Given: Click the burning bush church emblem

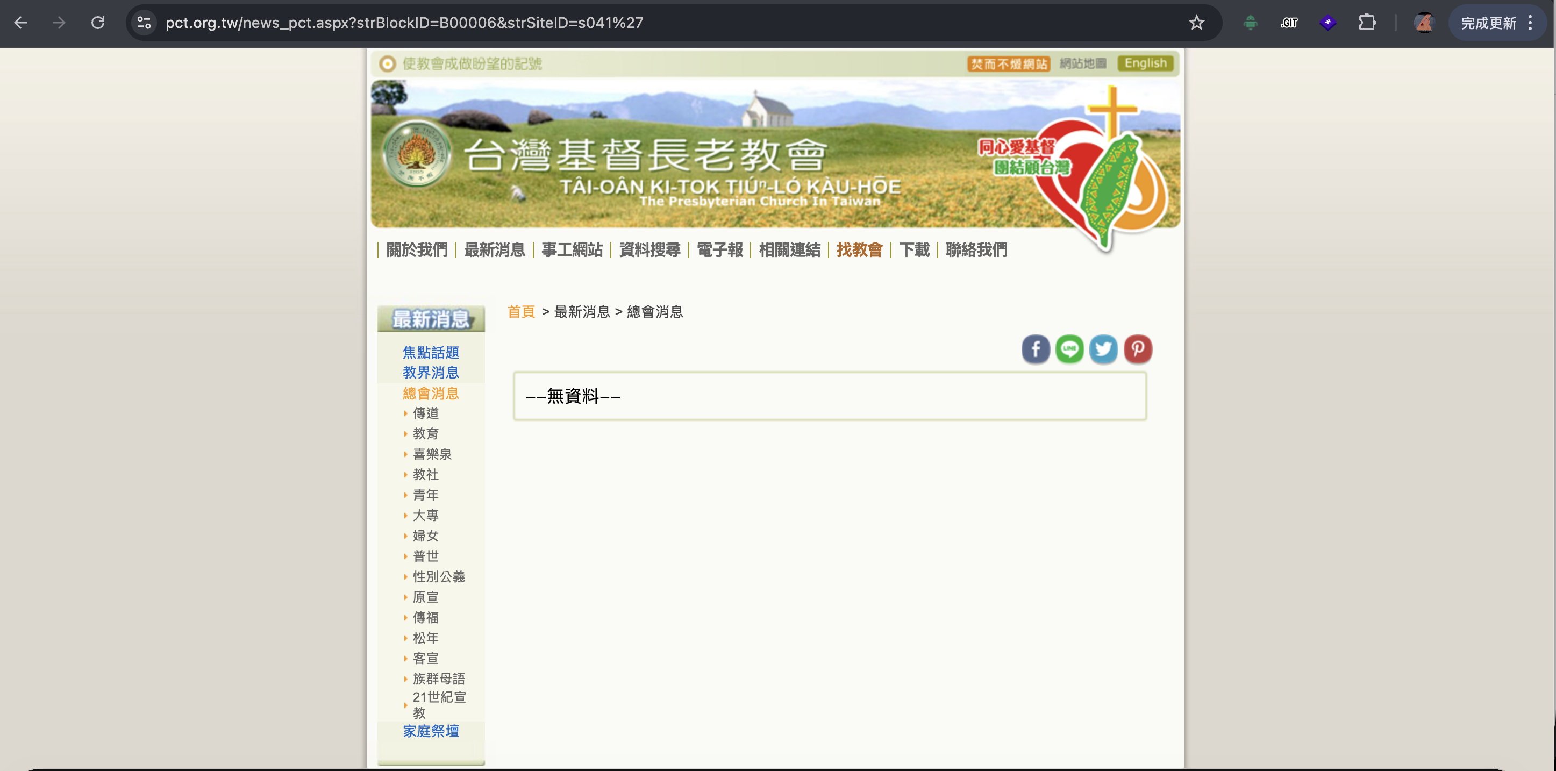Looking at the screenshot, I should pos(416,153).
